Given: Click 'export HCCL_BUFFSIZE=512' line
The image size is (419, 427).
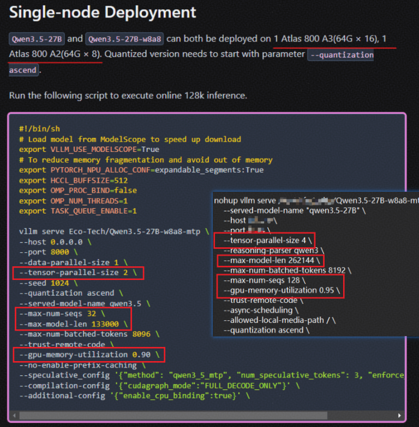Looking at the screenshot, I should click(73, 180).
